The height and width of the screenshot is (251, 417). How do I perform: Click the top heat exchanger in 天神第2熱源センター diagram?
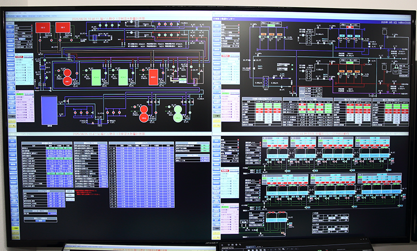[x=310, y=38]
